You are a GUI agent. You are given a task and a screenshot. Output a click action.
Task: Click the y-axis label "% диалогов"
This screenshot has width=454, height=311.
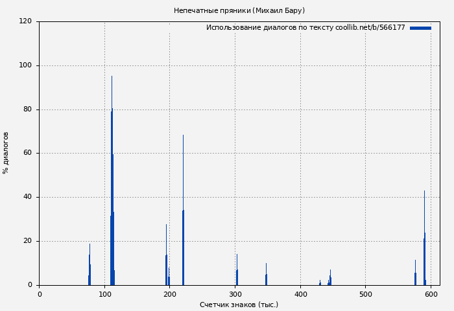click(6, 153)
